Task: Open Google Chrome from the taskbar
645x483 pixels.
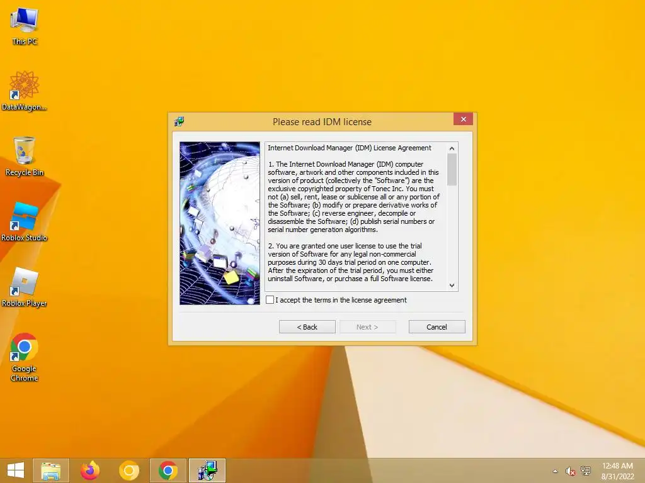Action: (x=168, y=470)
